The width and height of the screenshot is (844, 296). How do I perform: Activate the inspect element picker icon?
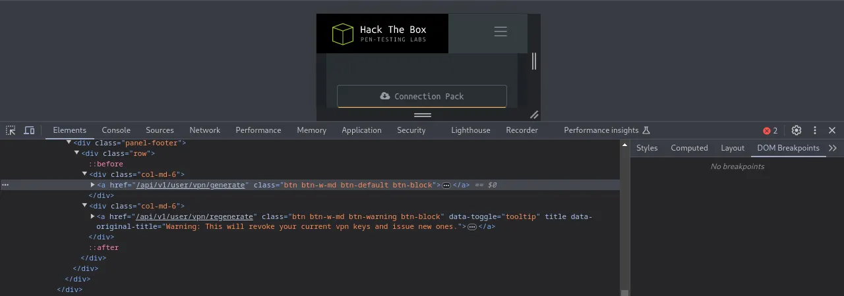tap(11, 130)
